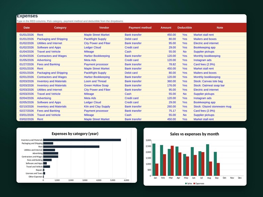Viewport: 263px width, 197px height.
Task: Select the 02/04/2026 date cell
Action: coord(26,98)
